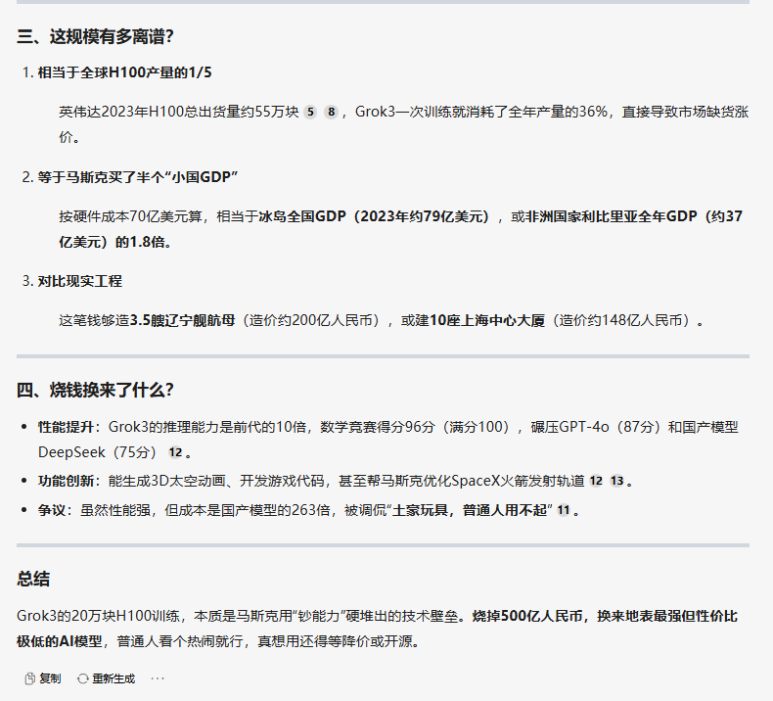Click the text 造价约200亿人民币
Image resolution: width=773 pixels, height=701 pixels.
pos(313,321)
